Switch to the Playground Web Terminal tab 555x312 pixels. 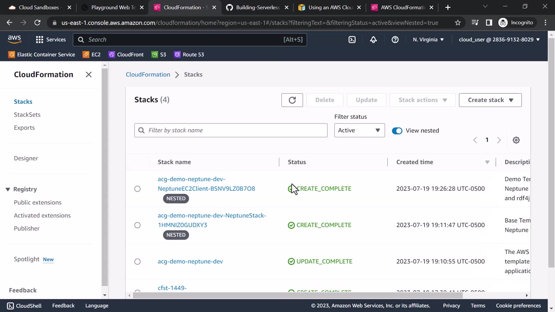[x=112, y=7]
